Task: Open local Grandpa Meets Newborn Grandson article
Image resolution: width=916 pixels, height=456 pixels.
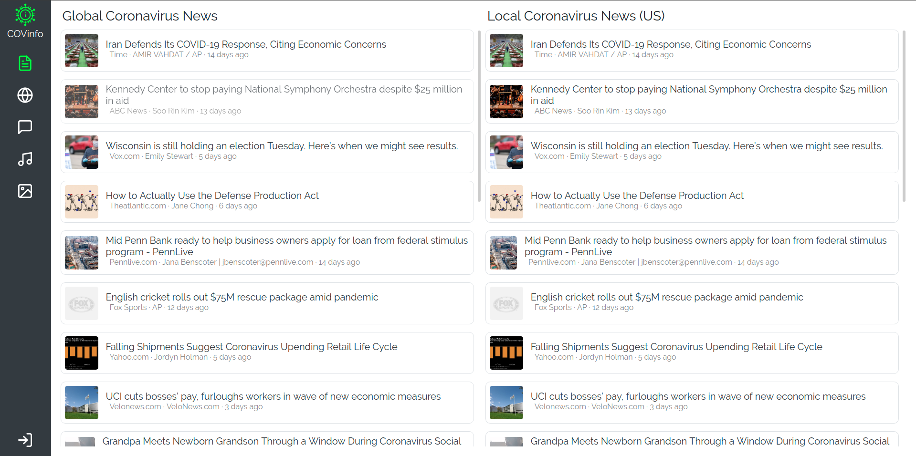Action: pyautogui.click(x=692, y=439)
